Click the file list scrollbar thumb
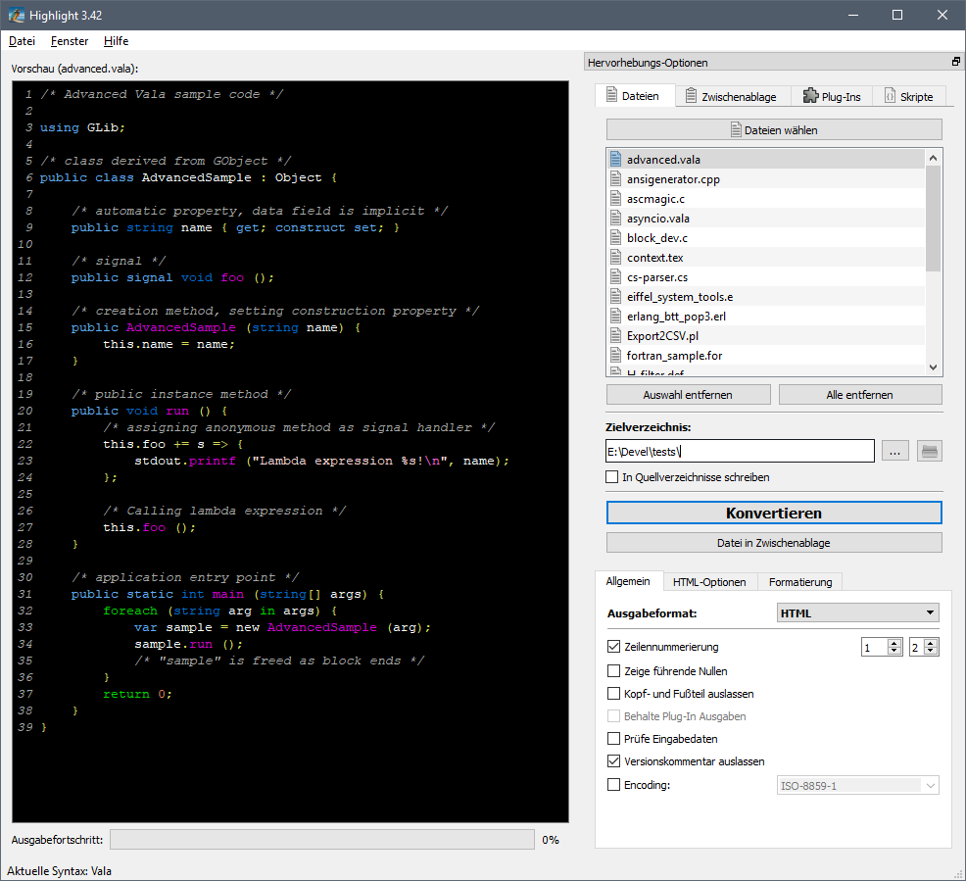This screenshot has height=881, width=966. [934, 219]
